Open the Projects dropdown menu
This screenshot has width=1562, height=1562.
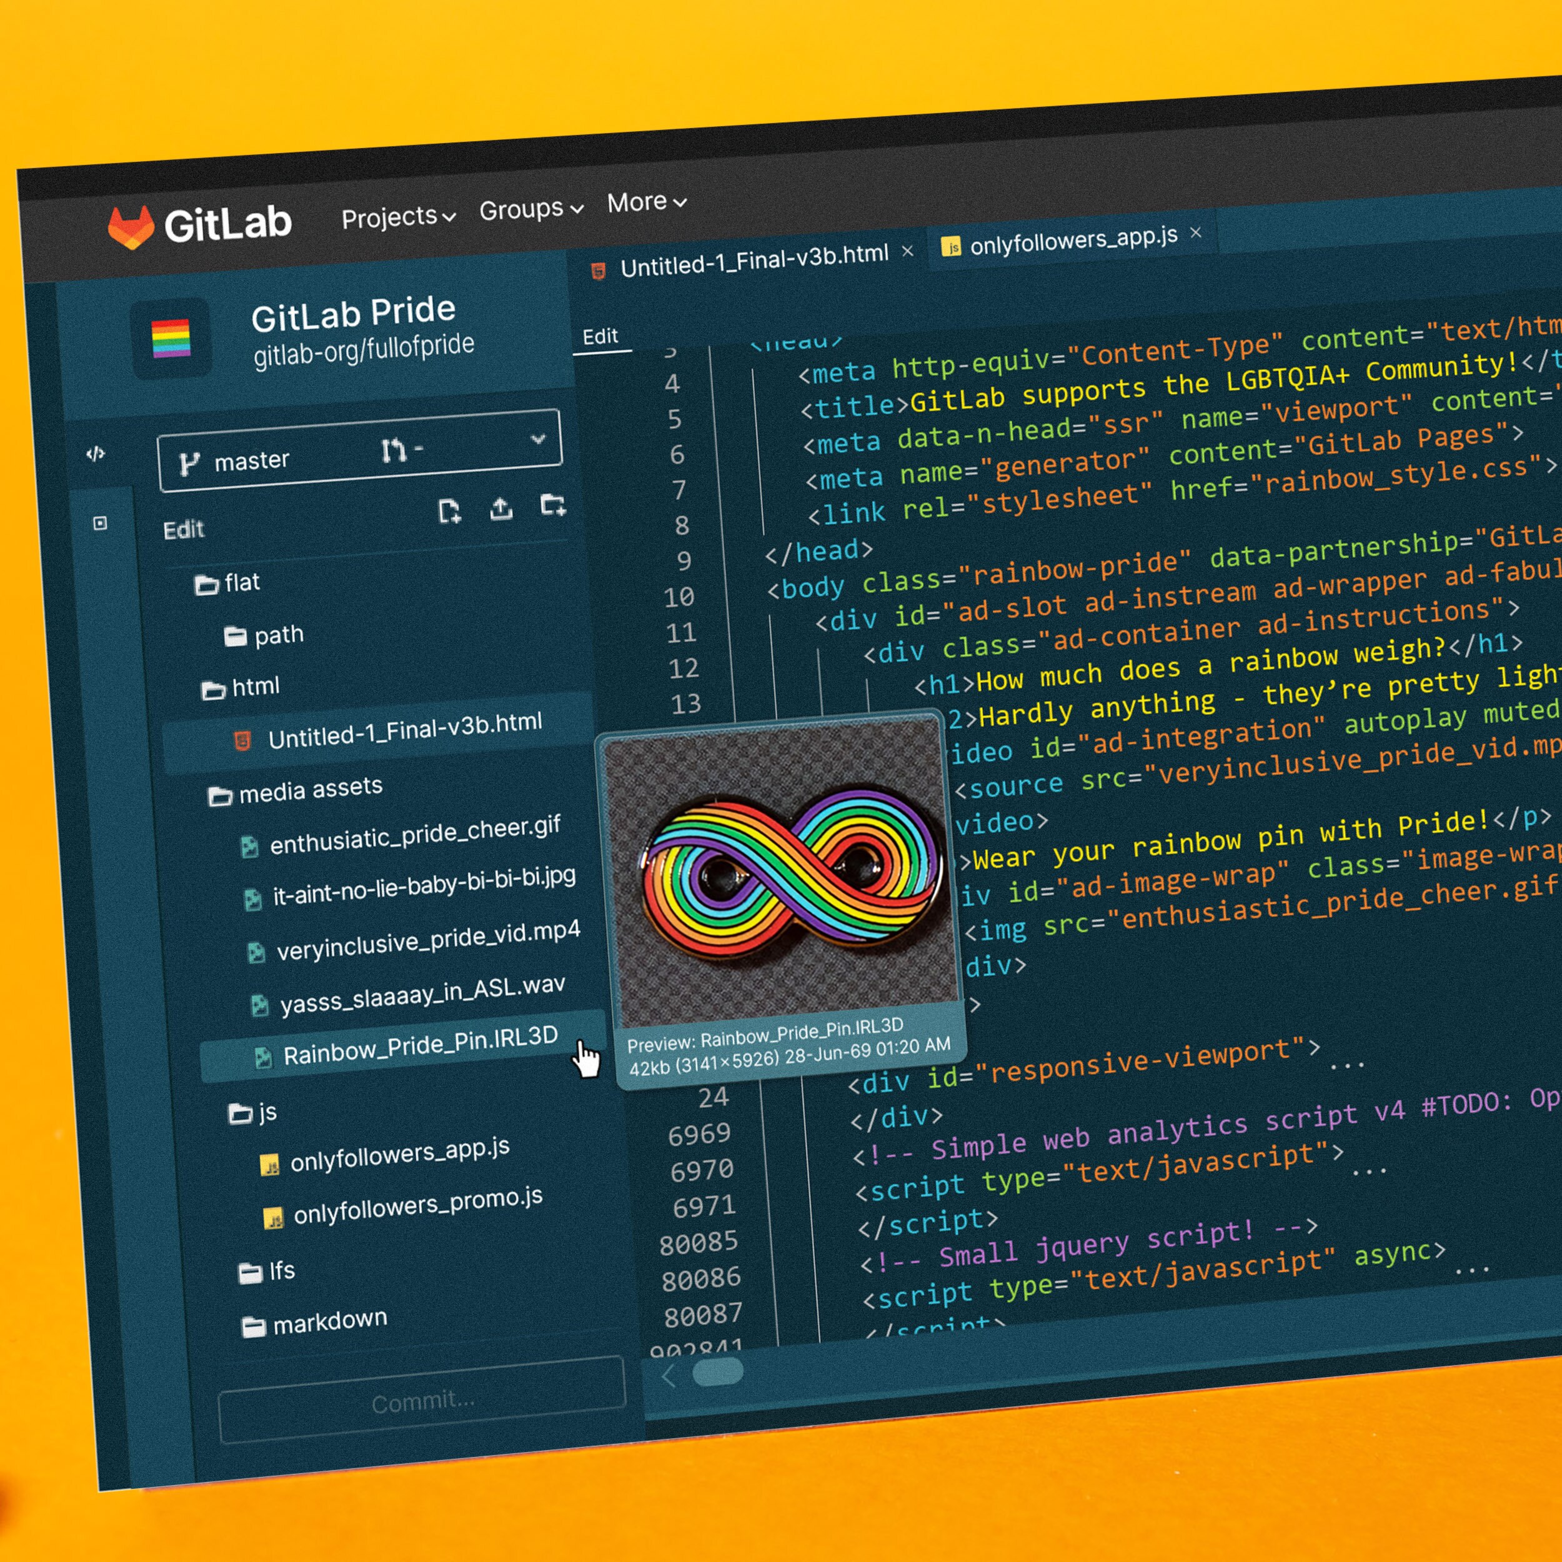coord(399,217)
